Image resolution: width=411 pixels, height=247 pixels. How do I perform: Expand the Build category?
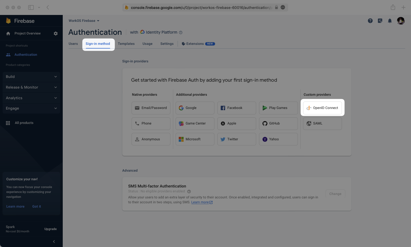coord(31,77)
